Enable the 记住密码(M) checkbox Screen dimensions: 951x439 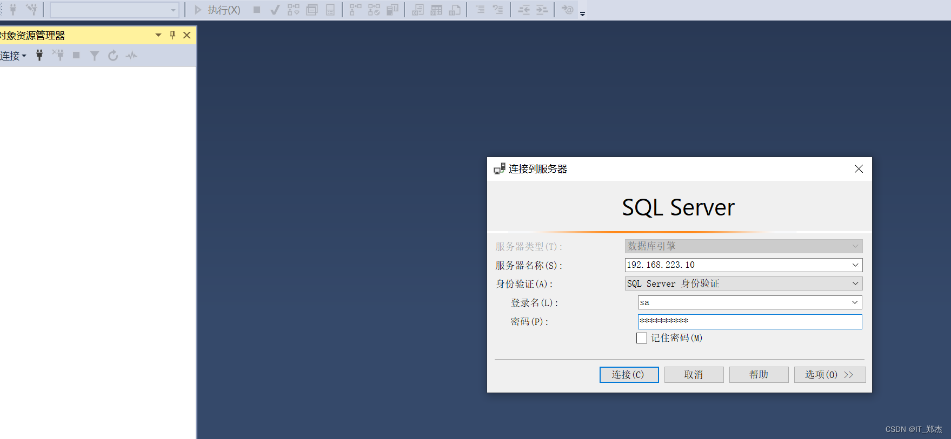[642, 338]
